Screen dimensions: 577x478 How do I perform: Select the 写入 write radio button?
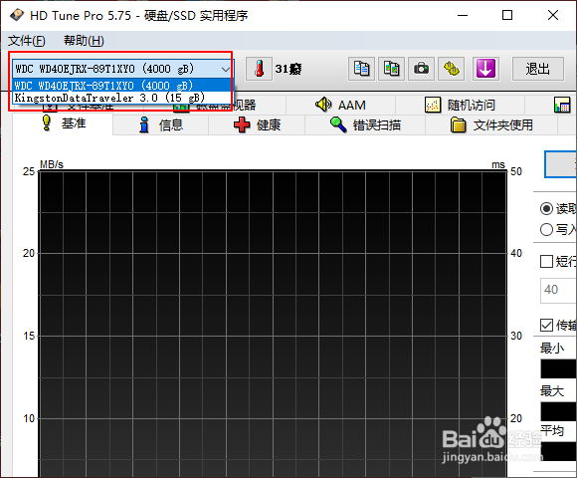click(546, 230)
